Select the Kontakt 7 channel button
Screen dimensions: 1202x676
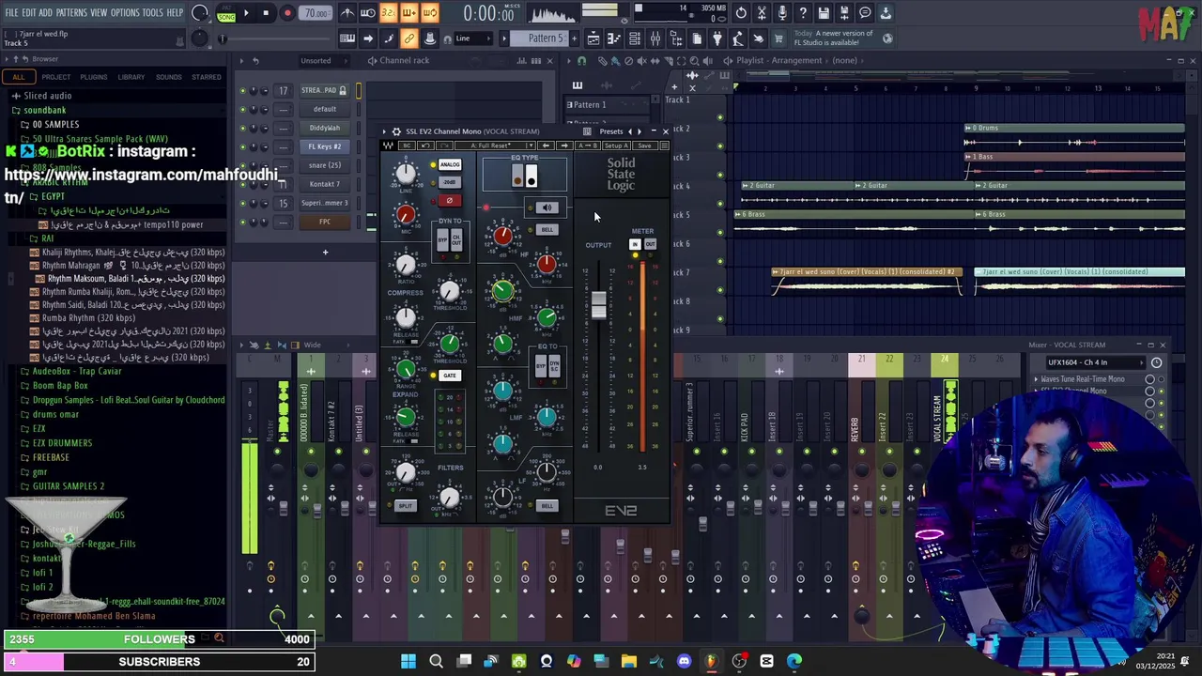pos(325,184)
